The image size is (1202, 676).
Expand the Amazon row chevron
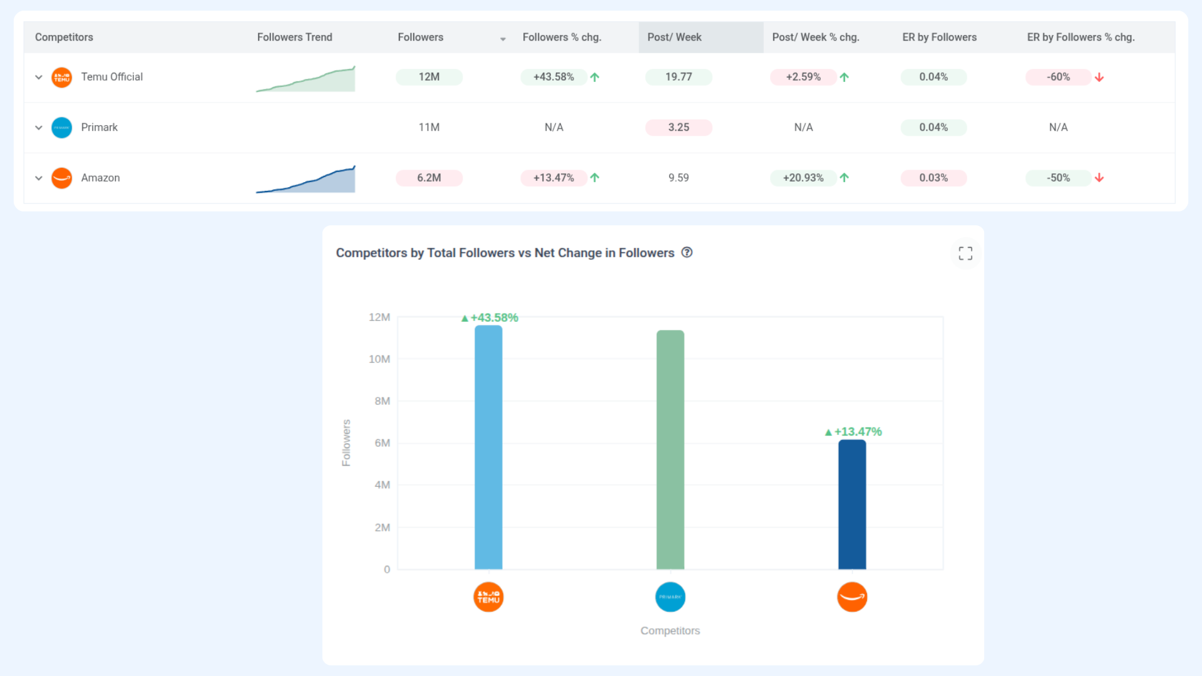pos(39,178)
